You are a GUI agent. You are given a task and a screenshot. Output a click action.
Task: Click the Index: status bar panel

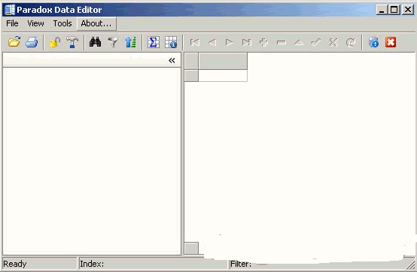pos(154,264)
